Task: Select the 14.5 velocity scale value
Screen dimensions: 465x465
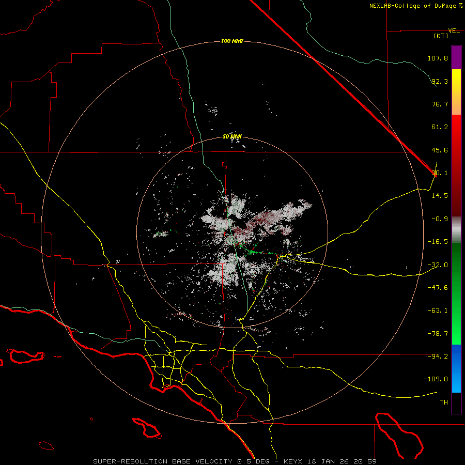Action: pos(440,196)
